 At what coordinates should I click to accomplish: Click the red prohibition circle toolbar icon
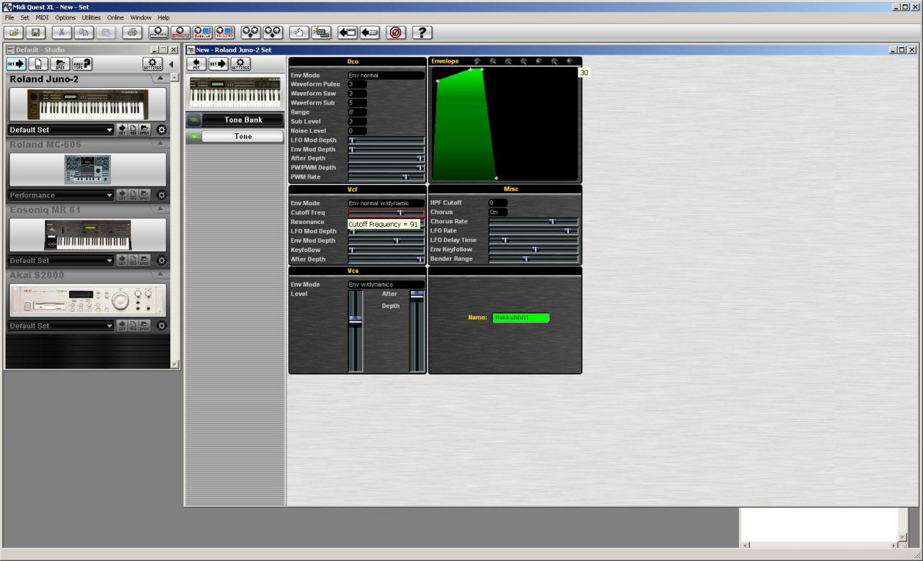396,32
